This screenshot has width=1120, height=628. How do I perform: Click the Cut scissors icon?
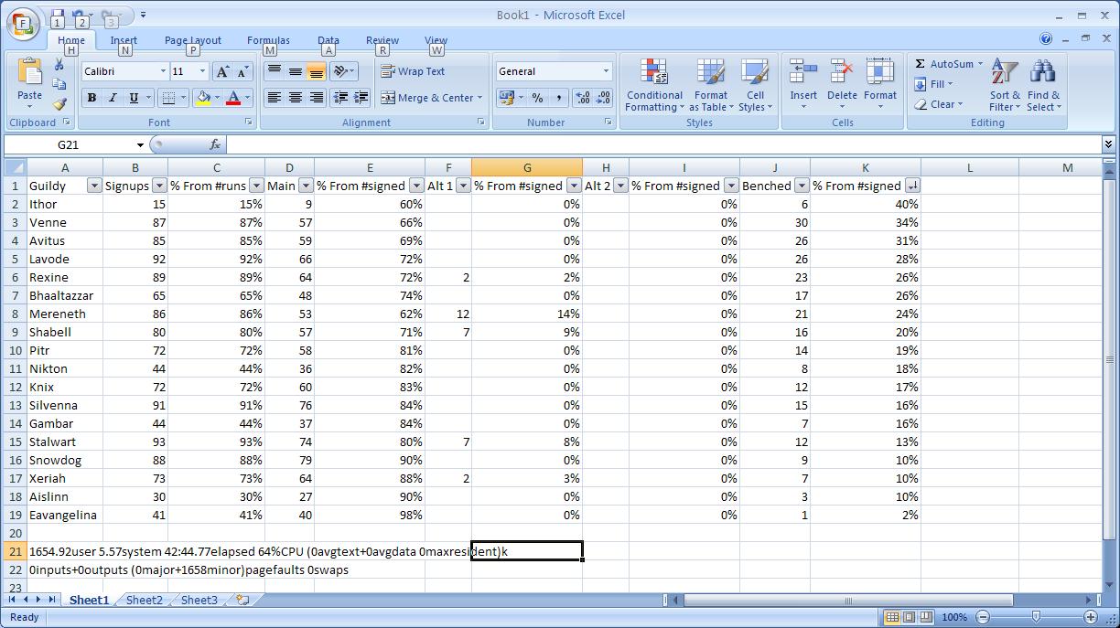tap(60, 64)
